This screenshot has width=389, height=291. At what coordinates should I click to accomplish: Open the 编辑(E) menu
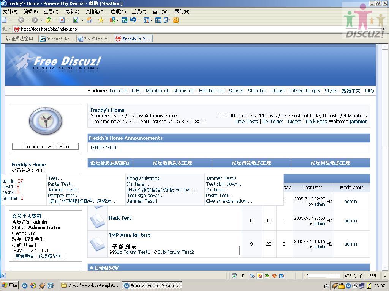point(30,12)
